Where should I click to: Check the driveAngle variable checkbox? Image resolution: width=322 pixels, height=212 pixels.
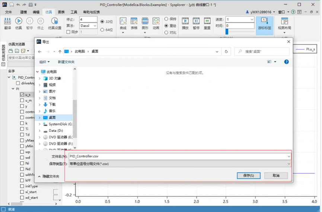(18, 83)
